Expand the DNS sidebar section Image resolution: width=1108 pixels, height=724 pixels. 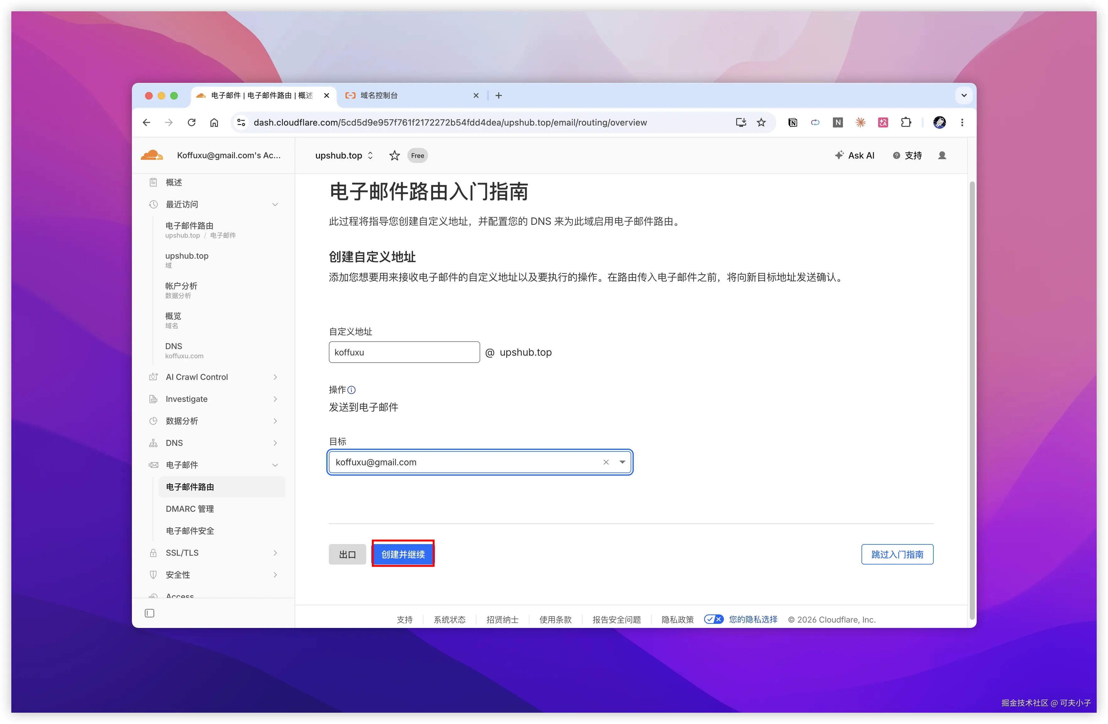275,443
